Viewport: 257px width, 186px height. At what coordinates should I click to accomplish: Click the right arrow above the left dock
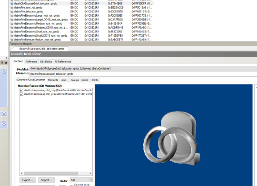(x=6, y=58)
